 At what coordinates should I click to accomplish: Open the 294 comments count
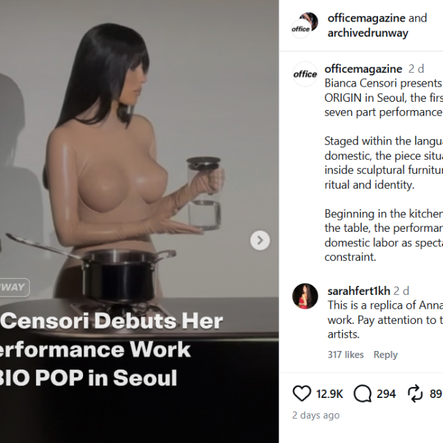[386, 394]
